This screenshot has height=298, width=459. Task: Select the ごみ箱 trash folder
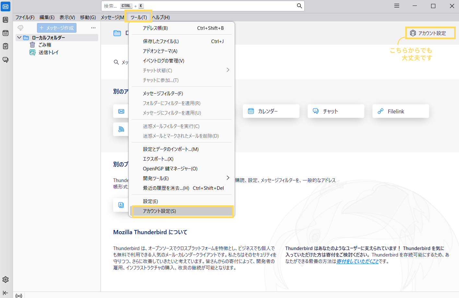(x=45, y=45)
